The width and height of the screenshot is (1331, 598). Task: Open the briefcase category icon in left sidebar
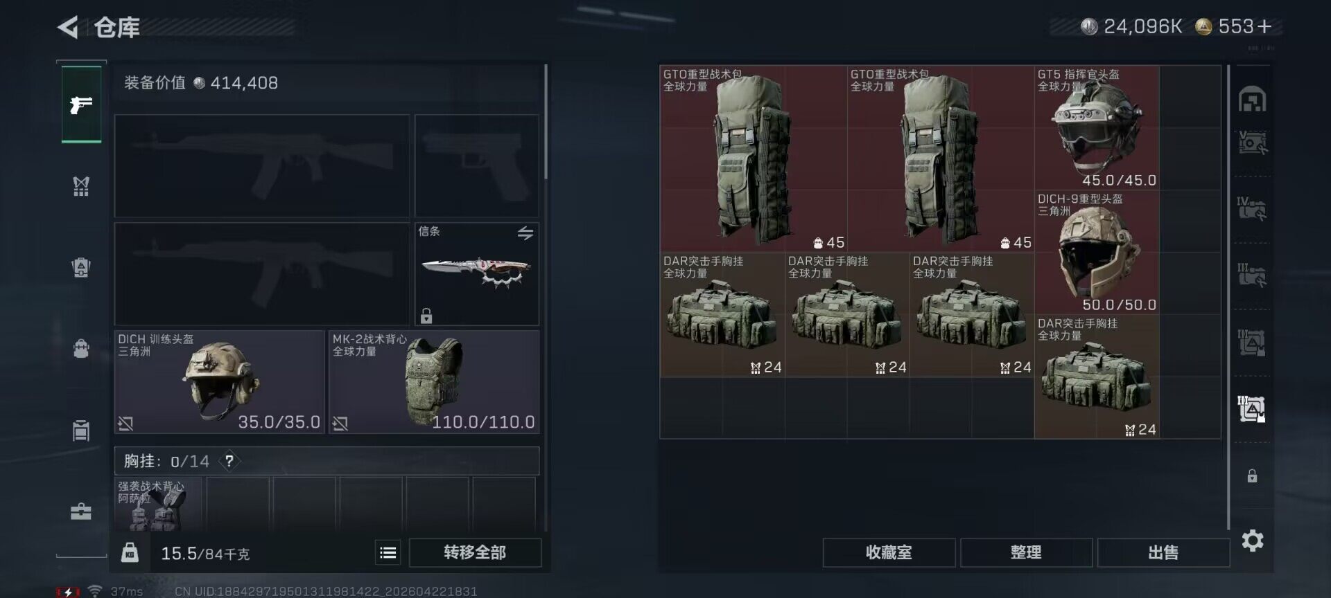(81, 511)
